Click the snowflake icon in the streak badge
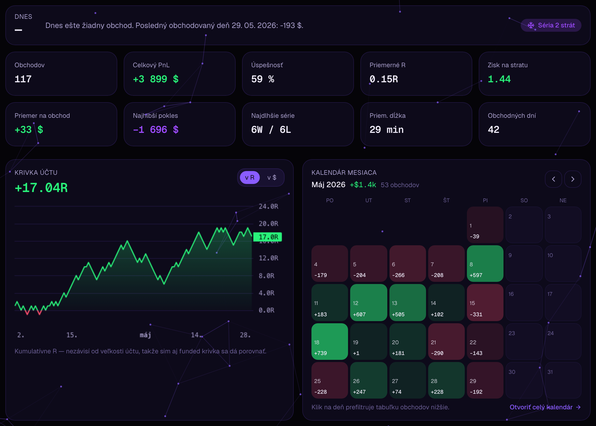The width and height of the screenshot is (596, 426). coord(531,25)
